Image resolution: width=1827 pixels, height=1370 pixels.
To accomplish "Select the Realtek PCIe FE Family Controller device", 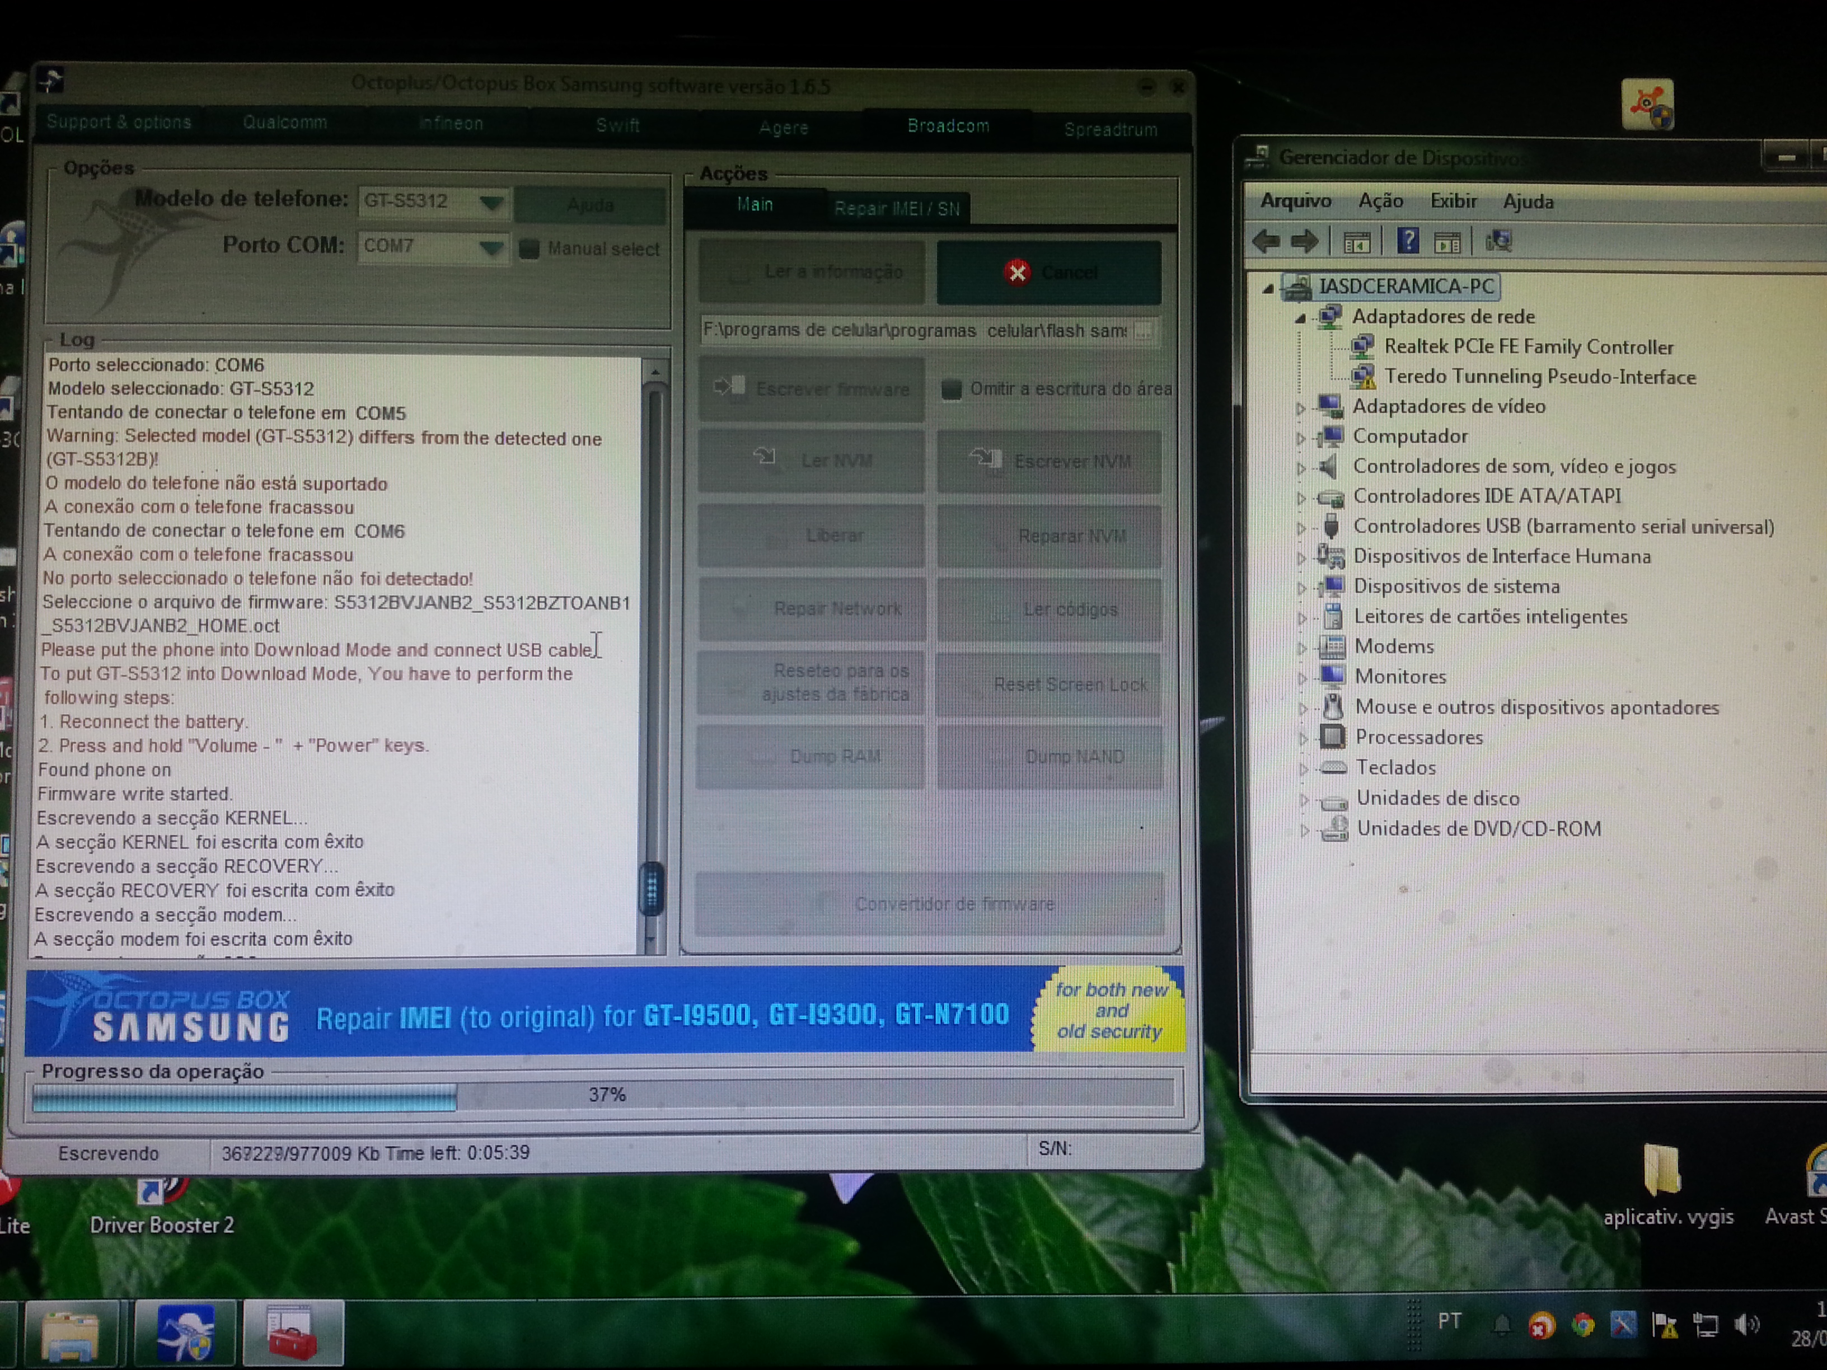I will tap(1528, 347).
